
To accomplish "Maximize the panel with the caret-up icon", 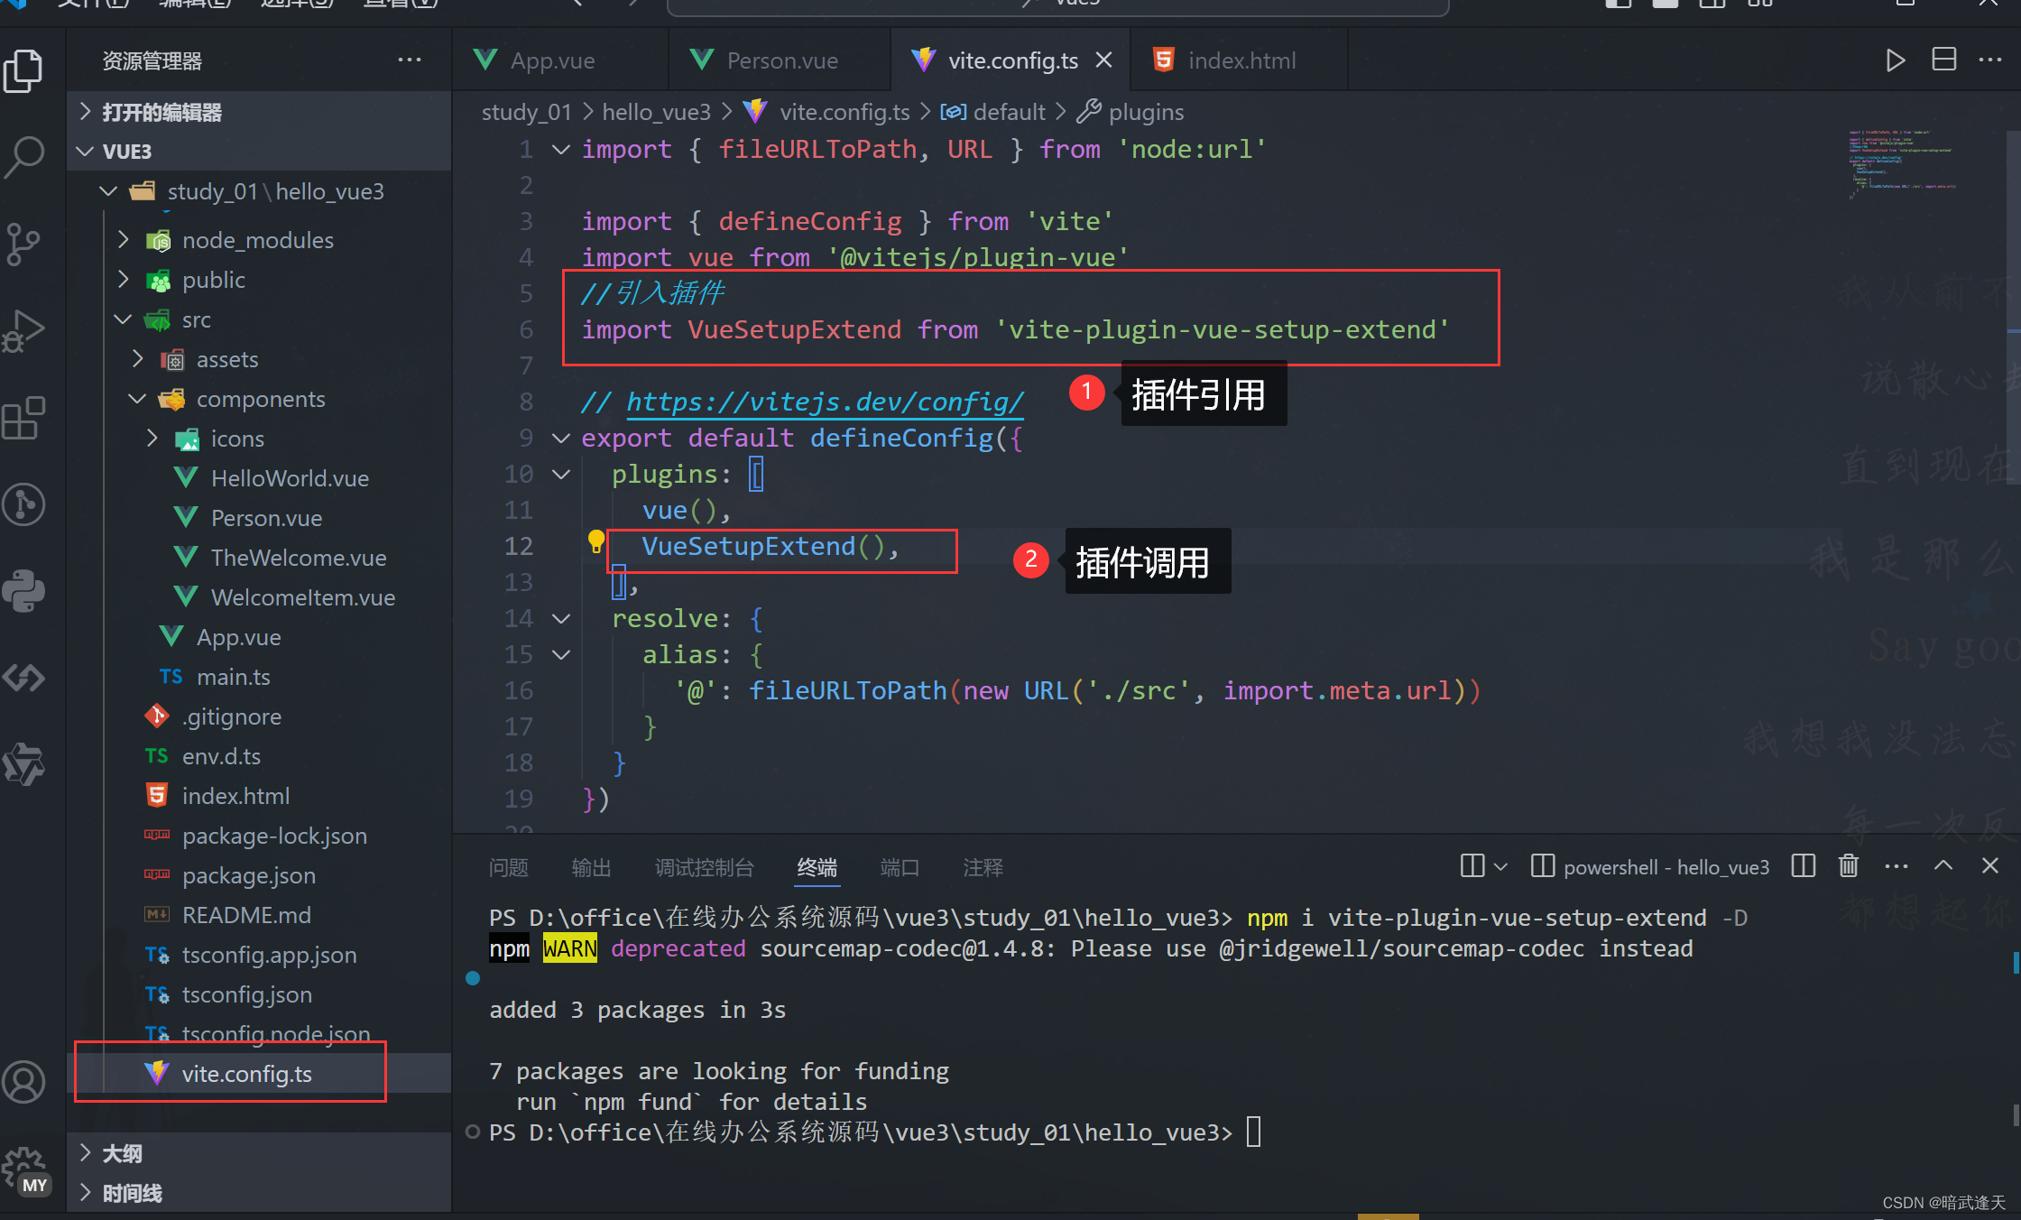I will click(x=1943, y=866).
